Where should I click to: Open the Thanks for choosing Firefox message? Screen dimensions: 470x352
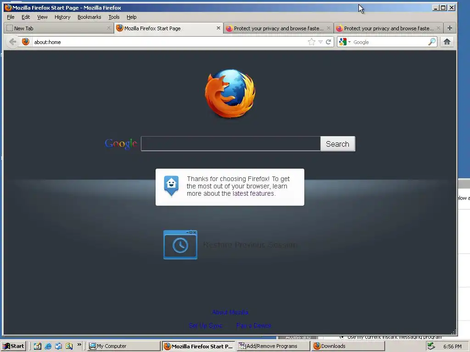point(230,187)
